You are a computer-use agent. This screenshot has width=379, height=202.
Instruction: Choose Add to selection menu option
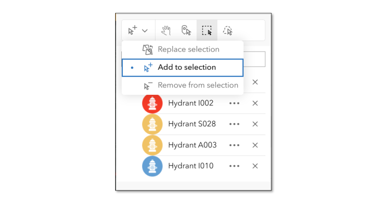pyautogui.click(x=182, y=67)
